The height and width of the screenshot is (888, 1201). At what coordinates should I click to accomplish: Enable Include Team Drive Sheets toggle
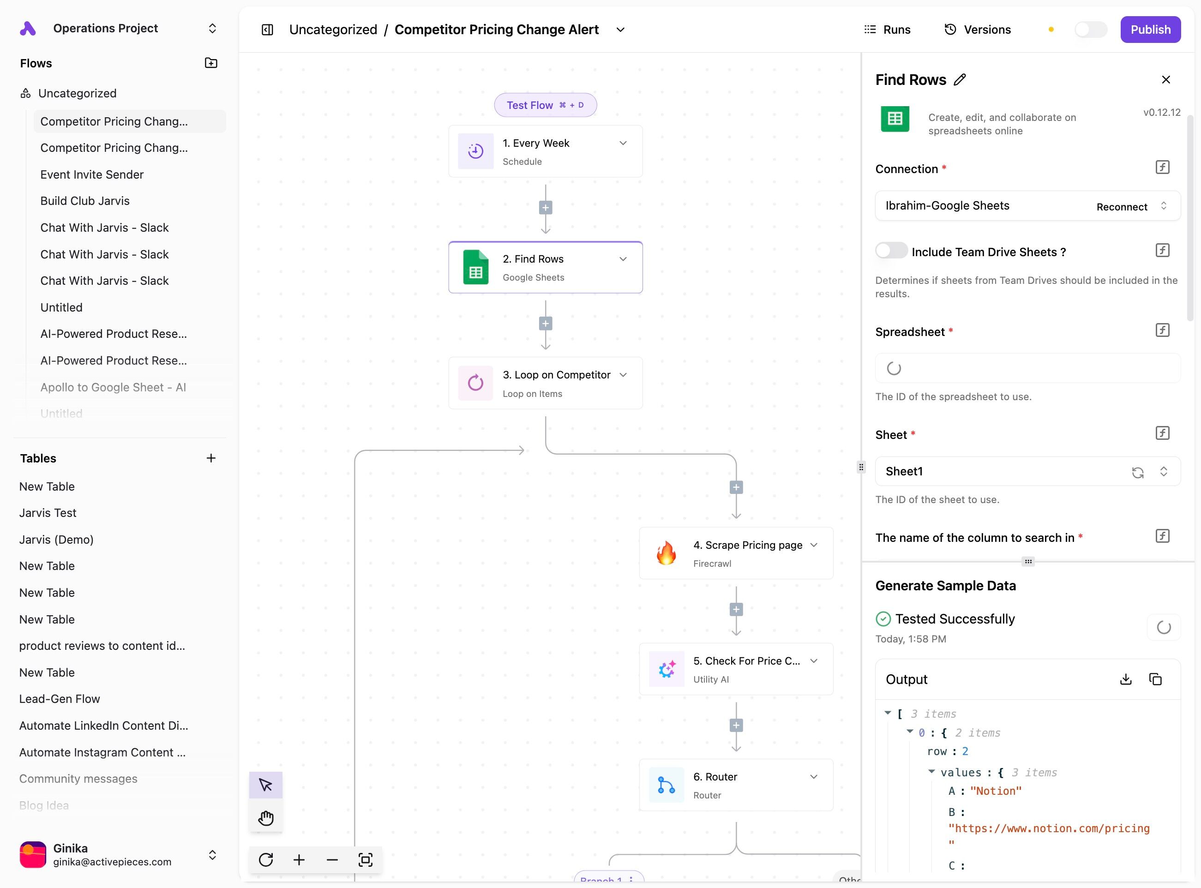(891, 251)
